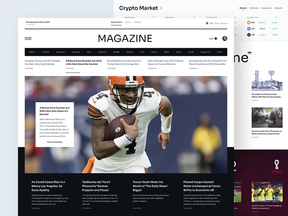Viewport: 288px width, 216px height.
Task: Click the Bitcoin BTC coin icon
Action: click(x=249, y=22)
